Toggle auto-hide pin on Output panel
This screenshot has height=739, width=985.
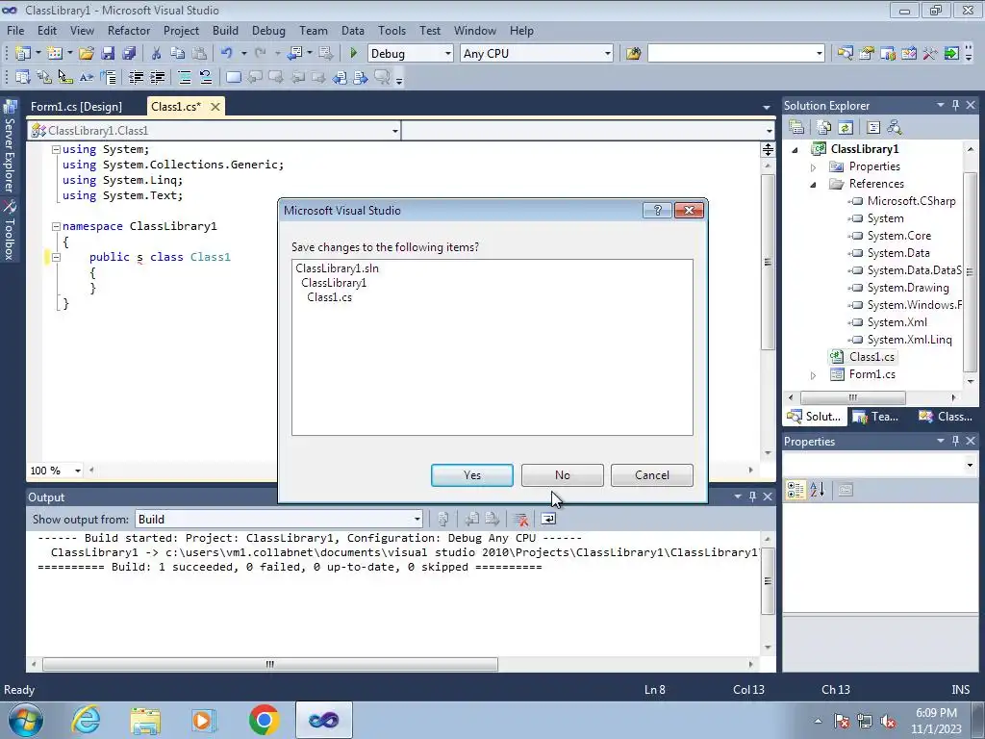tap(752, 497)
